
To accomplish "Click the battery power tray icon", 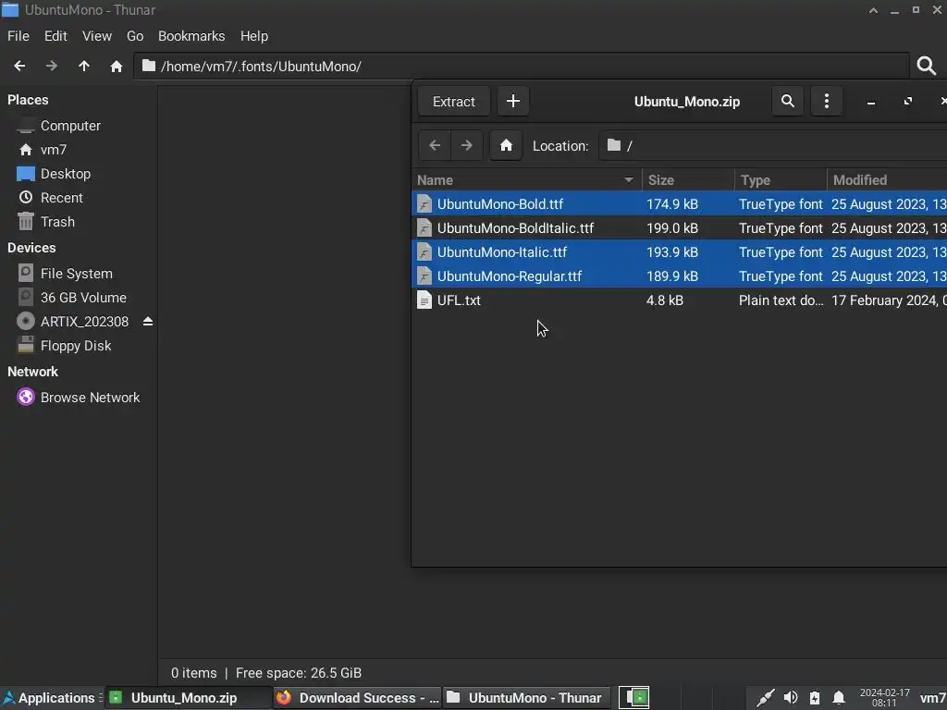I will pos(815,698).
